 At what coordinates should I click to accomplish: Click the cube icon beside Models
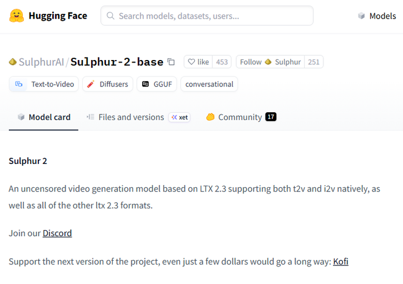pyautogui.click(x=361, y=16)
